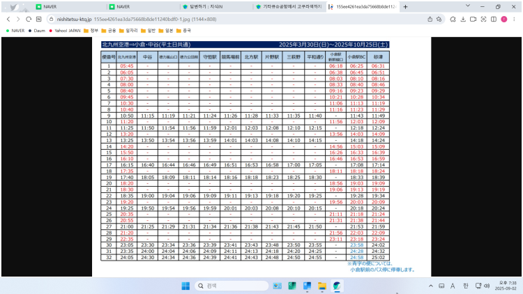Open a new tab with plus button
The width and height of the screenshot is (523, 294).
point(405,7)
